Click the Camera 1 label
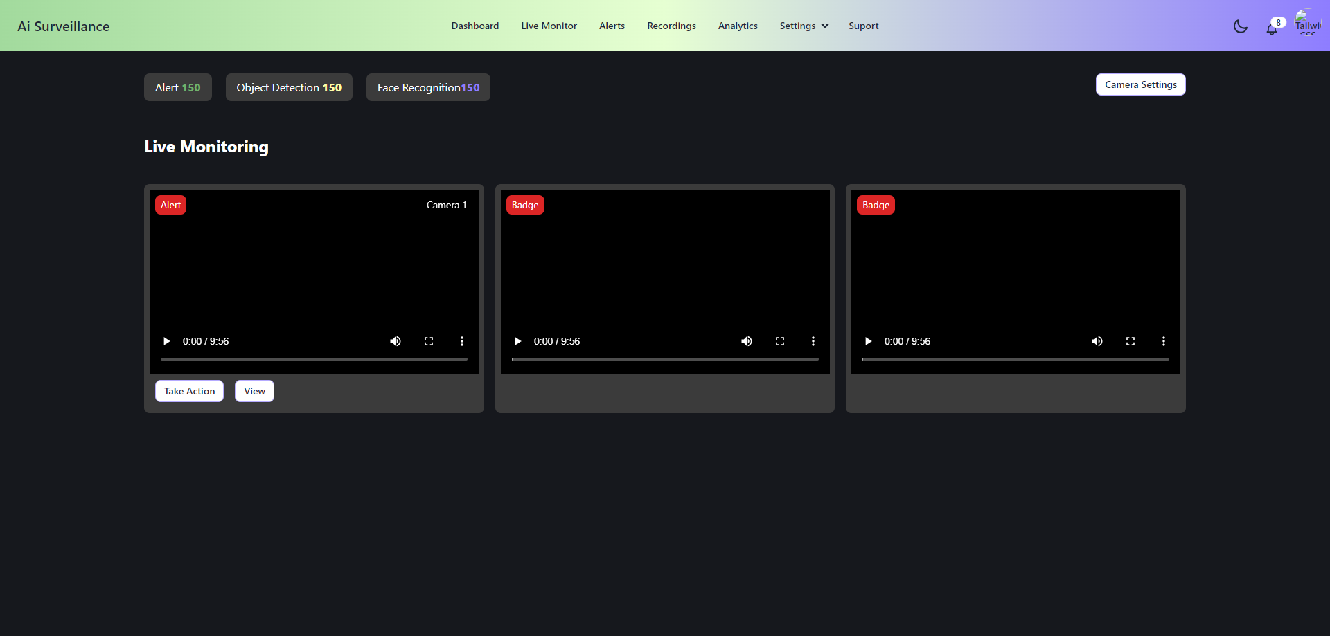This screenshot has width=1330, height=636. click(x=447, y=205)
